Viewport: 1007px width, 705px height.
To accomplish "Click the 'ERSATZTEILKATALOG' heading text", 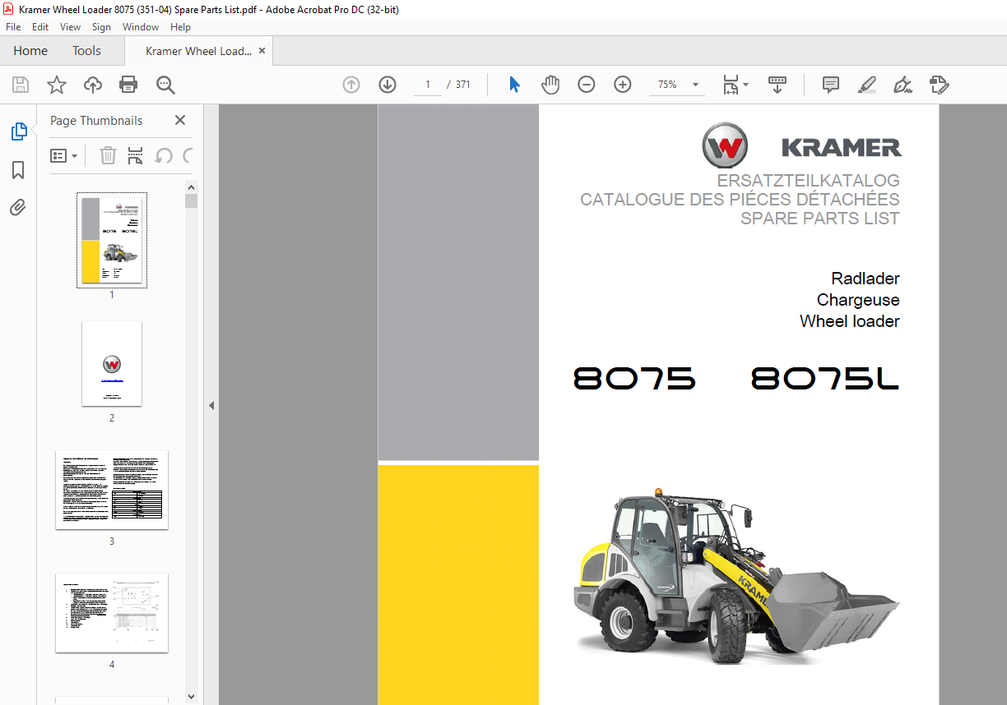I will [x=809, y=181].
